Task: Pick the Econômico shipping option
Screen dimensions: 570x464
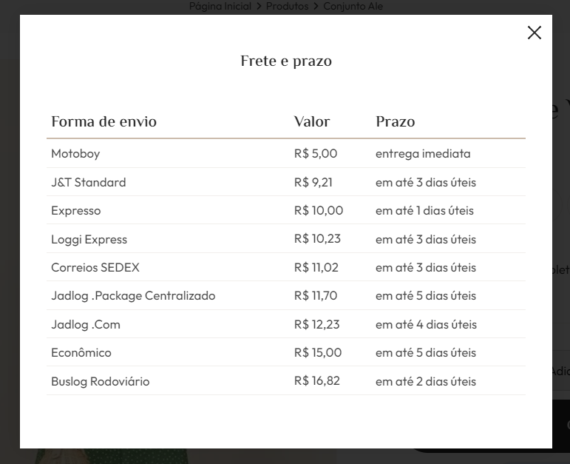Action: 285,352
